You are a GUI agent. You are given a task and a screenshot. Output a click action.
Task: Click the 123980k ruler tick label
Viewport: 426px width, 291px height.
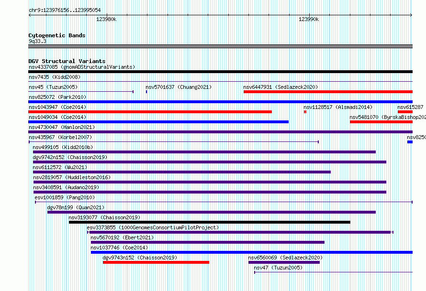pos(106,19)
